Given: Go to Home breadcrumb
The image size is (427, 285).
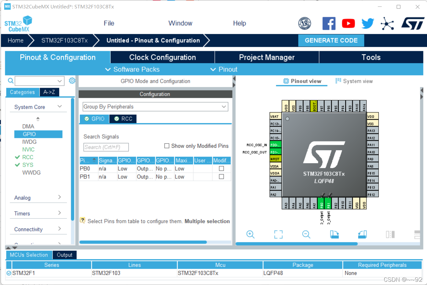Looking at the screenshot, I should point(16,40).
